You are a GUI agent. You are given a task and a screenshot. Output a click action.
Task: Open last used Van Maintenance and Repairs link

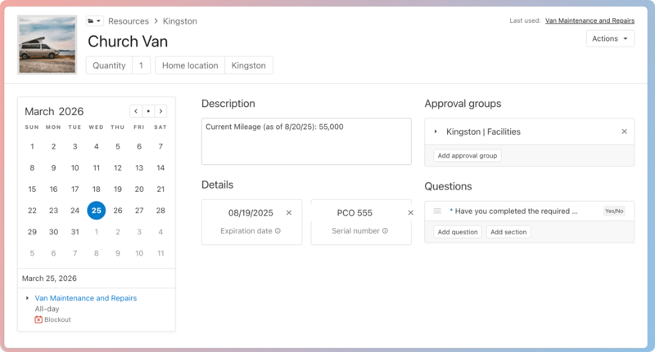(x=589, y=20)
